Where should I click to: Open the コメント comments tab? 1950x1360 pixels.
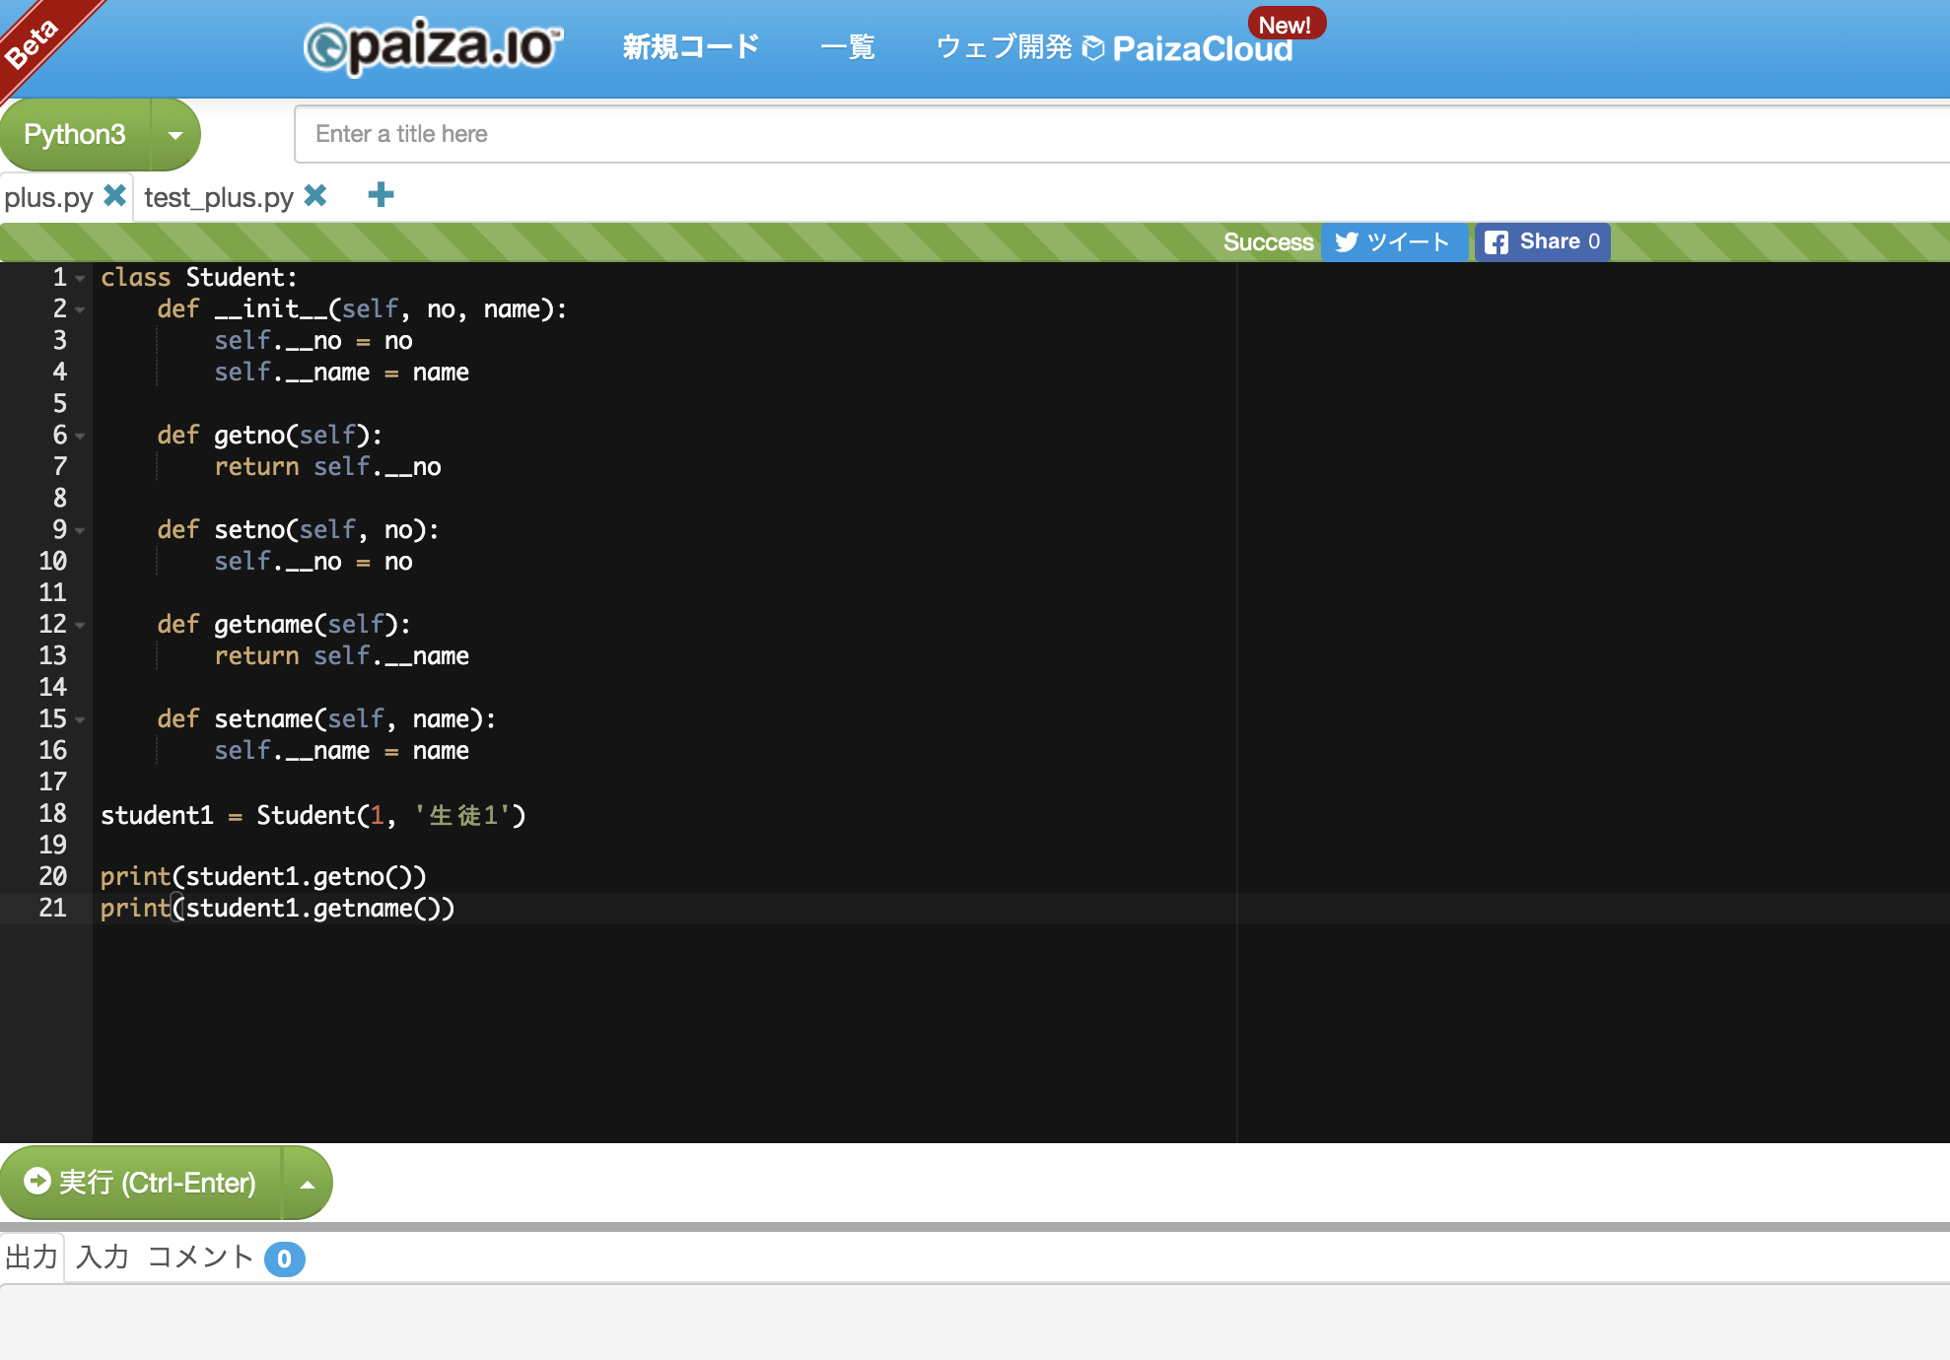tap(201, 1258)
